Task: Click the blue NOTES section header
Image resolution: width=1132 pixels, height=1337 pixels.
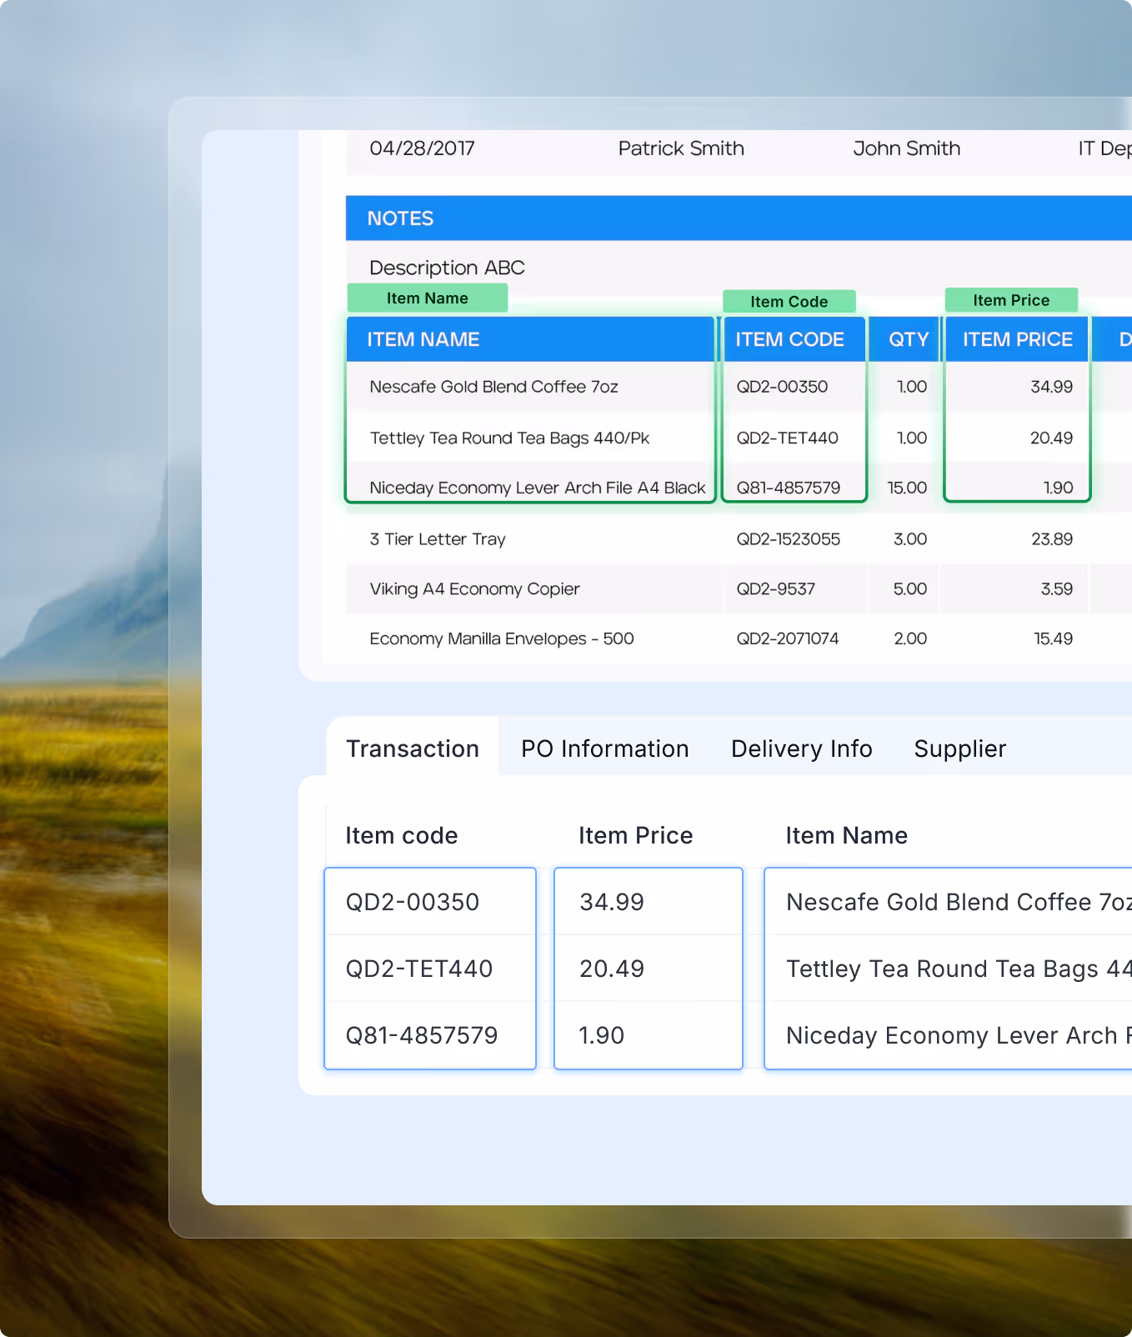Action: pos(739,218)
